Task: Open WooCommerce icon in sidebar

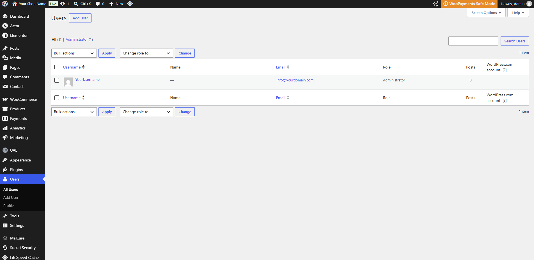Action: (5, 99)
